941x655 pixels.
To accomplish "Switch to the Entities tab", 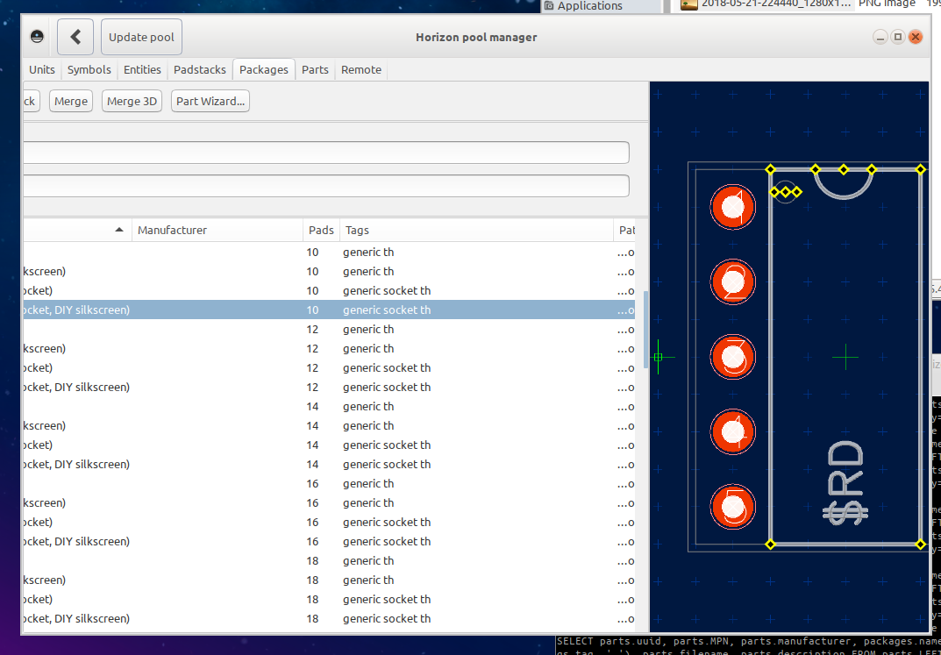I will 142,69.
